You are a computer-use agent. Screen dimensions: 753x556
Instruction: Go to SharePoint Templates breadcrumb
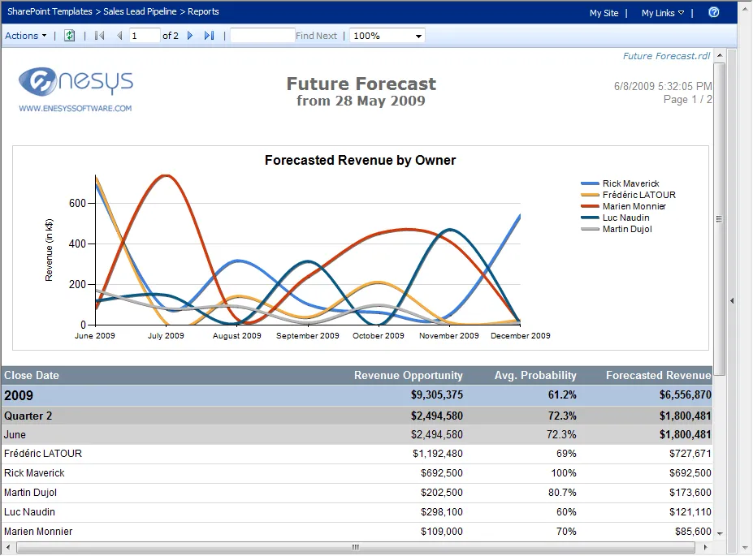click(50, 12)
